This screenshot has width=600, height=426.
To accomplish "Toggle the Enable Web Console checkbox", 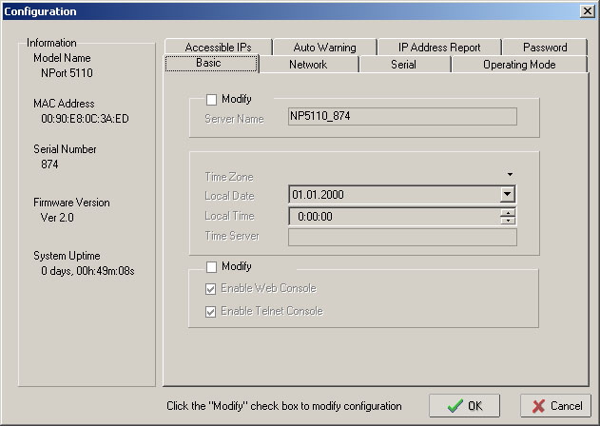I will (x=211, y=288).
